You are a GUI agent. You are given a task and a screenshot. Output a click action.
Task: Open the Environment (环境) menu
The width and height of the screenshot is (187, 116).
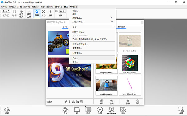coord(20,7)
